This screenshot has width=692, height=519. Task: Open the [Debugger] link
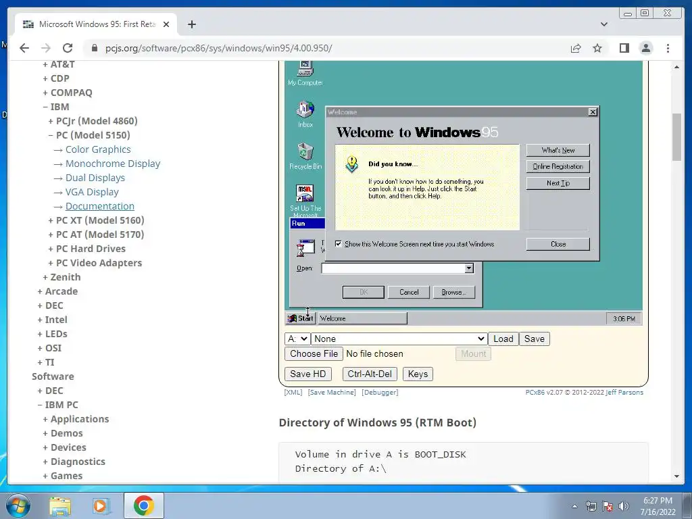tap(380, 393)
